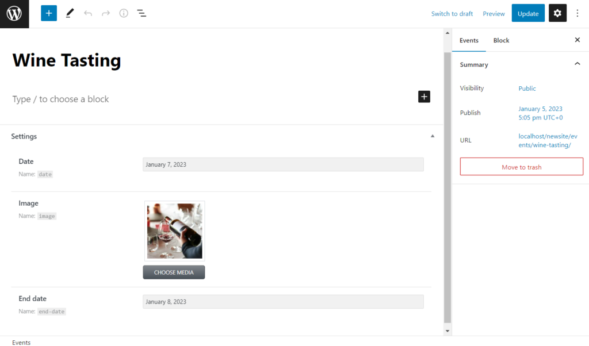The image size is (589, 346).
Task: Select the wine pouring image thumbnail
Action: [175, 231]
